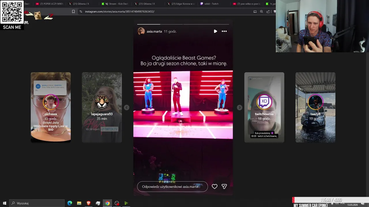Switch to POPEK UCZY MIKR YouTube tab
The height and width of the screenshot is (207, 369).
[50, 4]
